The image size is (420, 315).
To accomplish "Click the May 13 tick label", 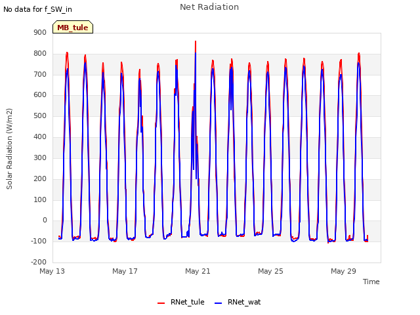I will point(52,271).
